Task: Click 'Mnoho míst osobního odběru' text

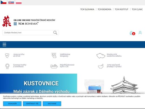Action: tap(114, 55)
